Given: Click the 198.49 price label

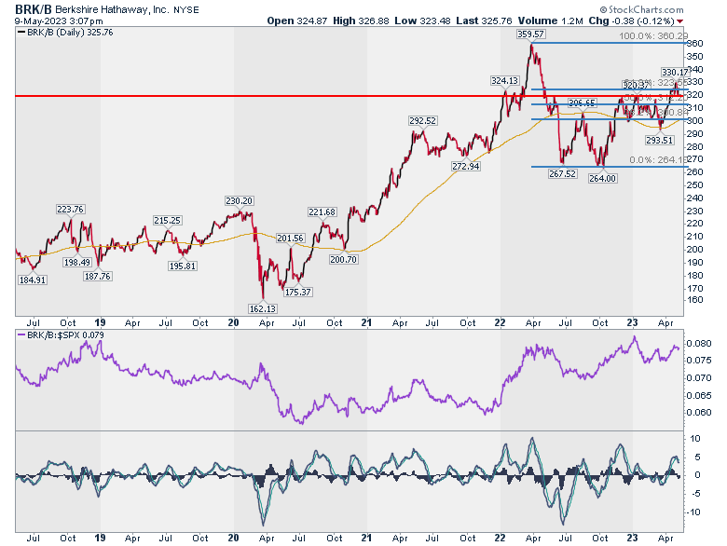Looking at the screenshot, I should click(x=77, y=263).
